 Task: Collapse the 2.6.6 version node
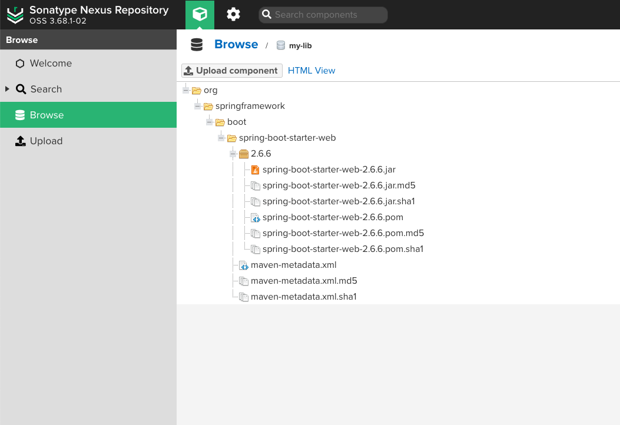click(233, 154)
